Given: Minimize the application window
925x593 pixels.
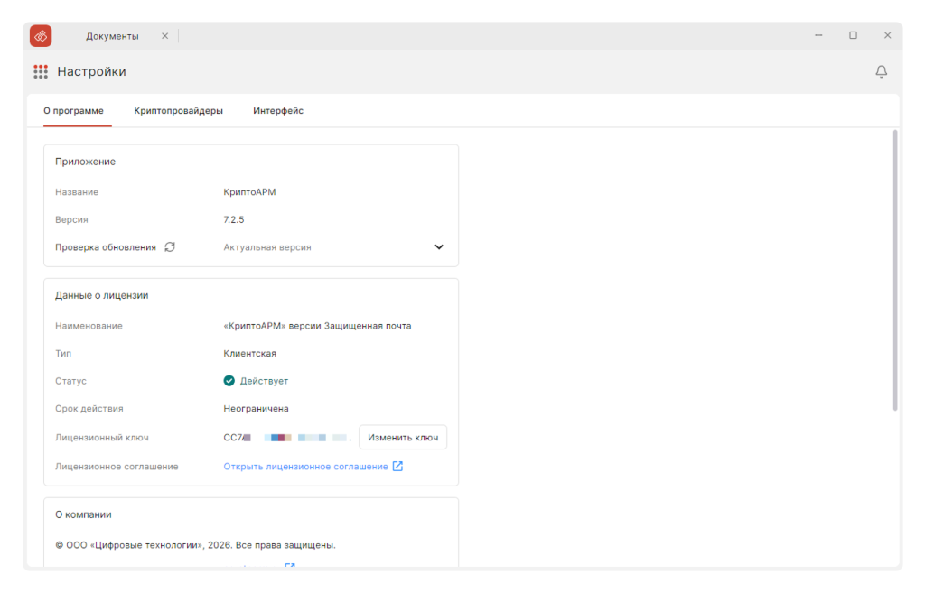Looking at the screenshot, I should [x=818, y=35].
